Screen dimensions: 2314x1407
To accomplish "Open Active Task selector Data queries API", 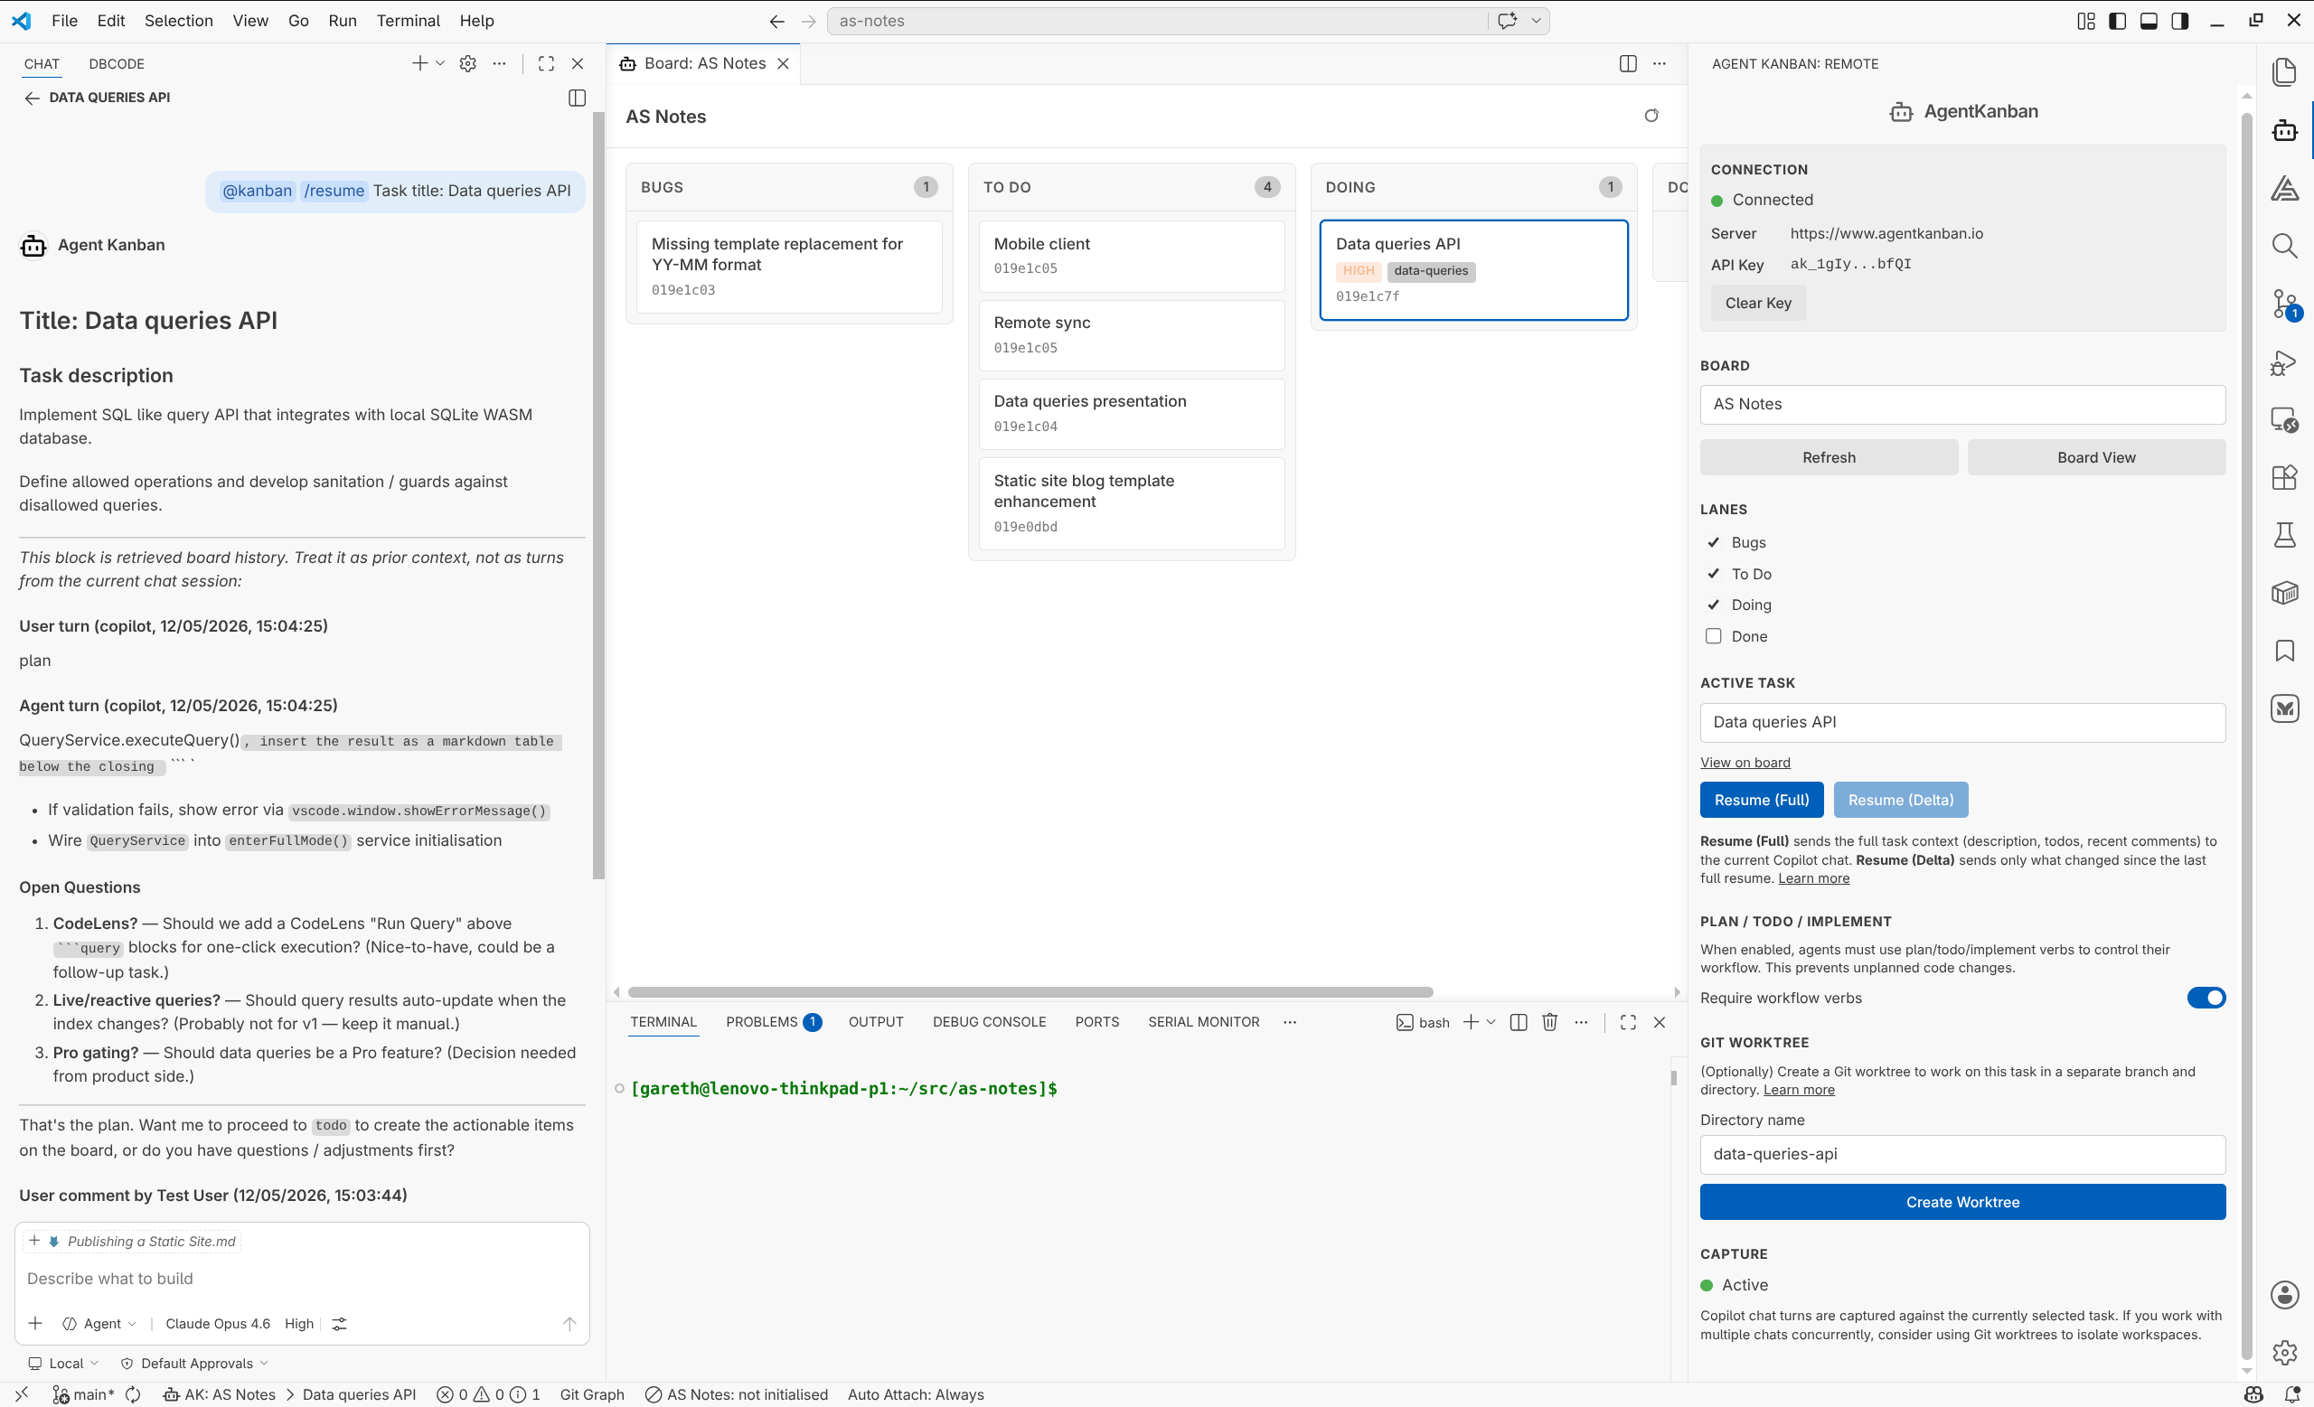I will (1961, 723).
